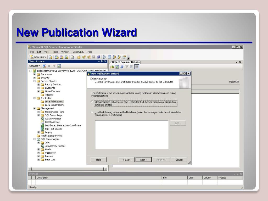Select the Object Explorer Details tab
This screenshot has height=201, width=268.
pyautogui.click(x=126, y=62)
